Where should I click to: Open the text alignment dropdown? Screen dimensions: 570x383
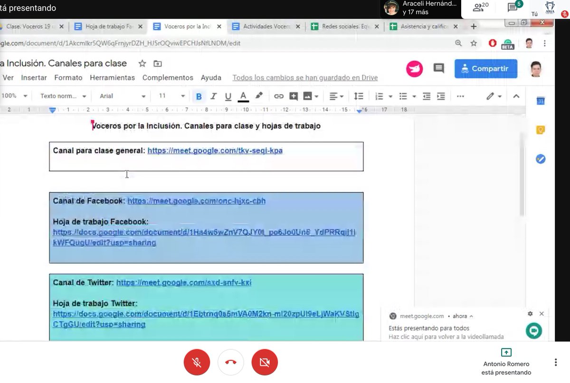tap(336, 96)
